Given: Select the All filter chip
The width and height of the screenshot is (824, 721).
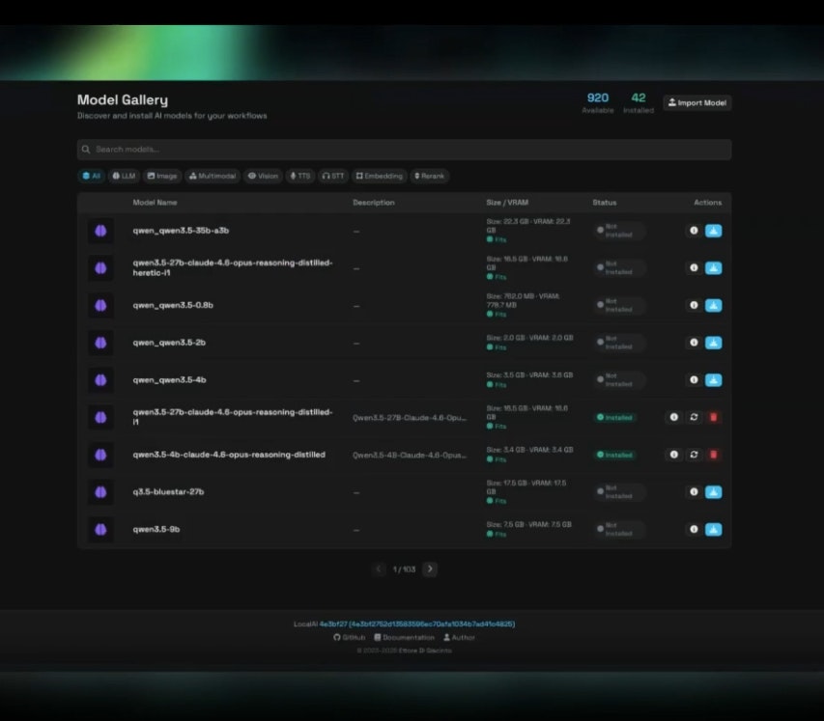Looking at the screenshot, I should (91, 176).
